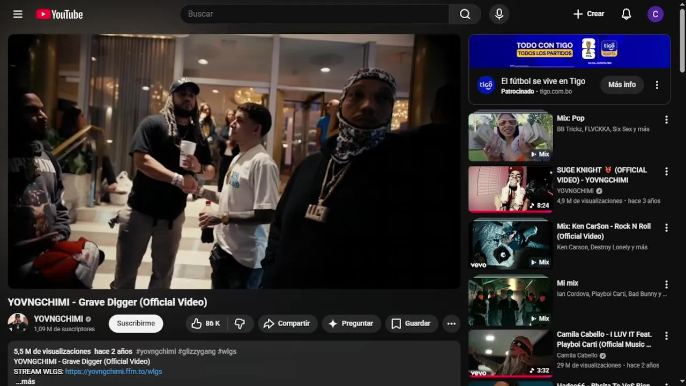Screen dimensions: 686x386
Task: Click the video title Grave Digger
Action: click(107, 302)
